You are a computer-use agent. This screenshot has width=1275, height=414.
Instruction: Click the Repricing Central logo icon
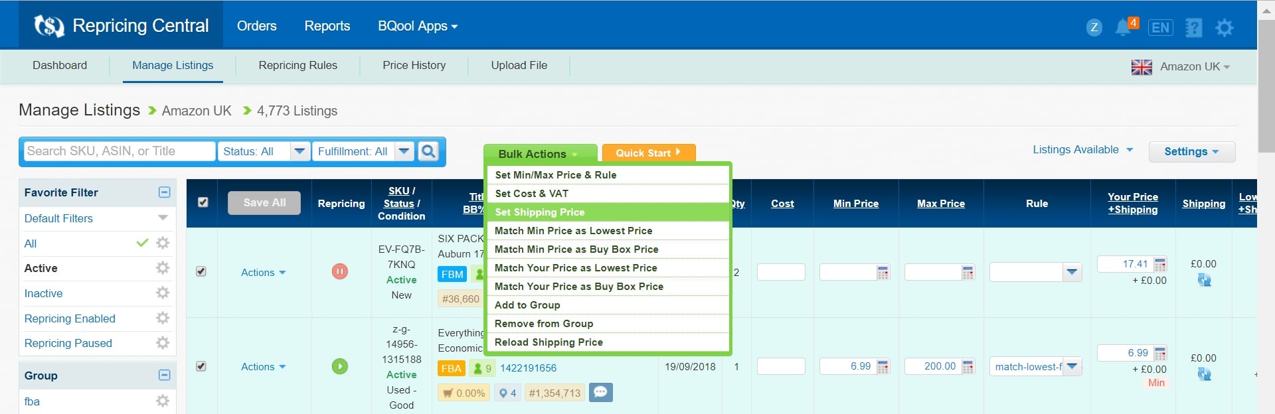[49, 26]
